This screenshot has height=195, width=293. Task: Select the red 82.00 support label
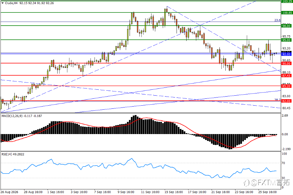(286, 101)
